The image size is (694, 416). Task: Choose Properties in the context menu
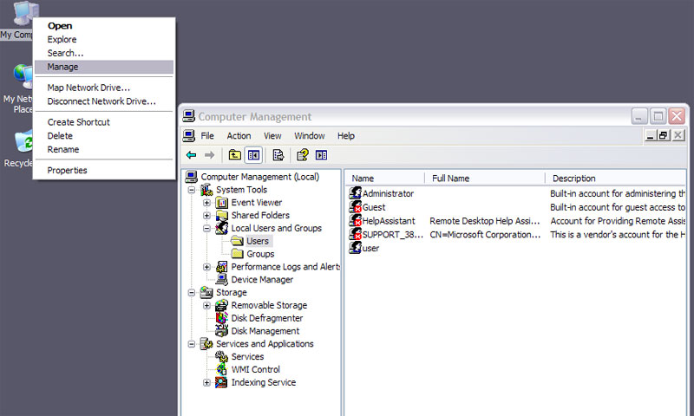pos(67,171)
